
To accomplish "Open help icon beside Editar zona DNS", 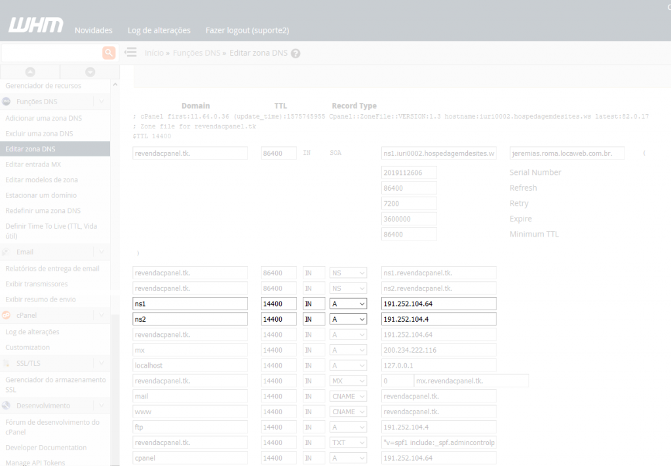I will 296,54.
